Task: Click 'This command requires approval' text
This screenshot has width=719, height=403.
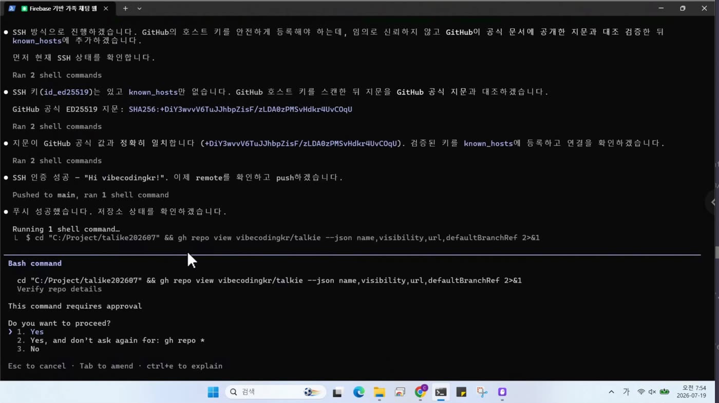Action: (75, 306)
